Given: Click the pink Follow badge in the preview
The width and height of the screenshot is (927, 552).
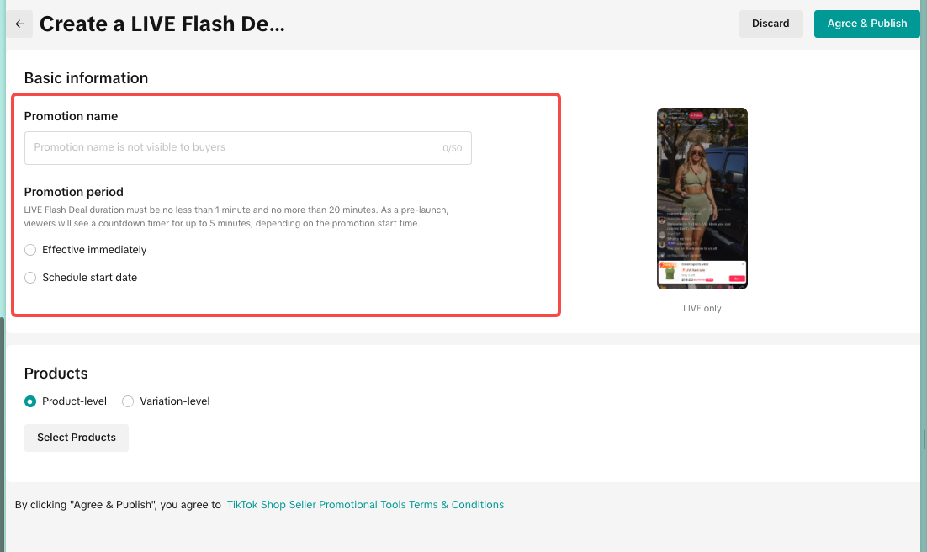Looking at the screenshot, I should (x=696, y=115).
